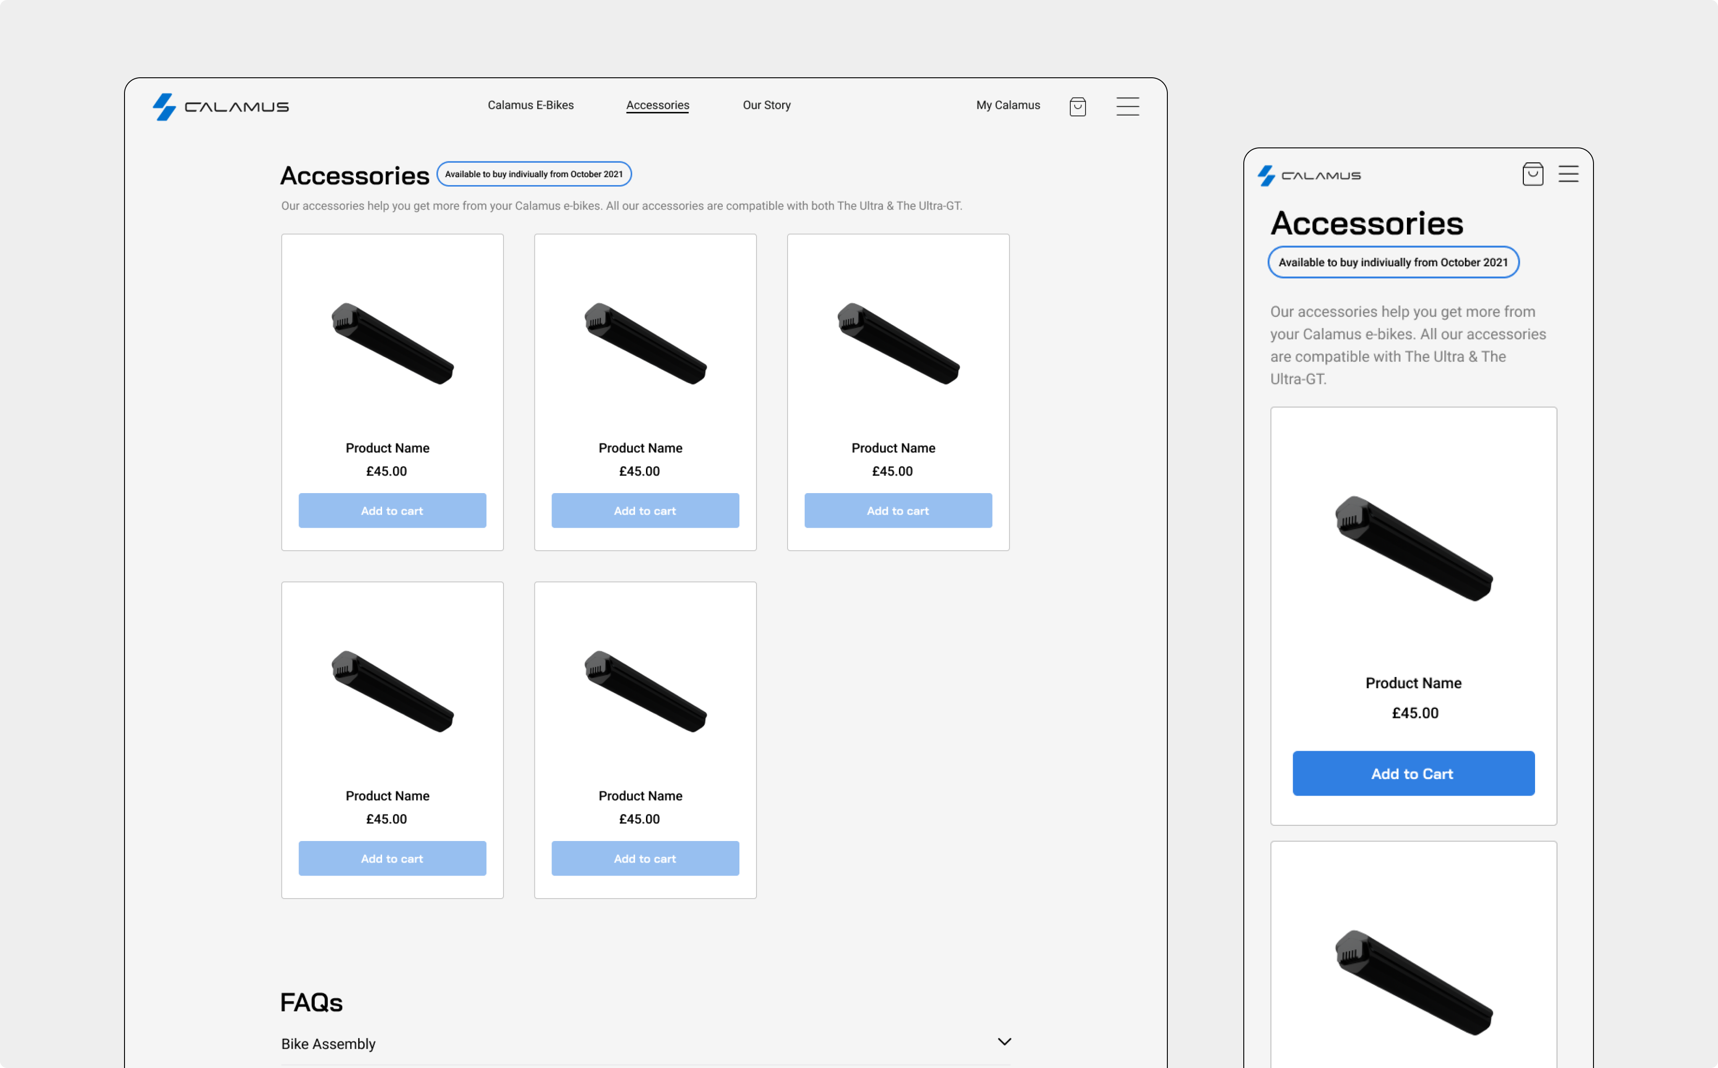Click the desktop 'Available to buy' badge
The height and width of the screenshot is (1068, 1718).
[x=534, y=174]
